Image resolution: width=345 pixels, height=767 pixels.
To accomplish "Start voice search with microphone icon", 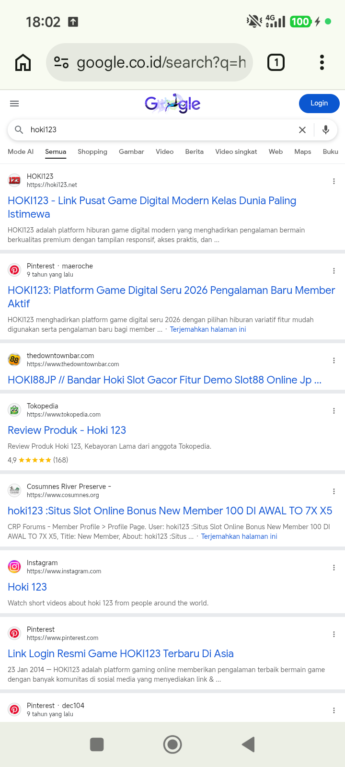I will pos(326,130).
